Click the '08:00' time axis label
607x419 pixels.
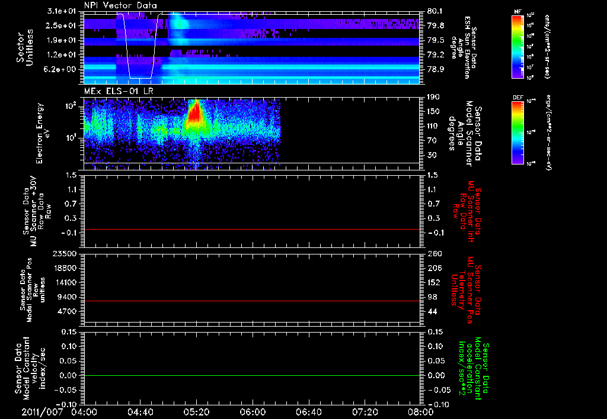click(420, 412)
